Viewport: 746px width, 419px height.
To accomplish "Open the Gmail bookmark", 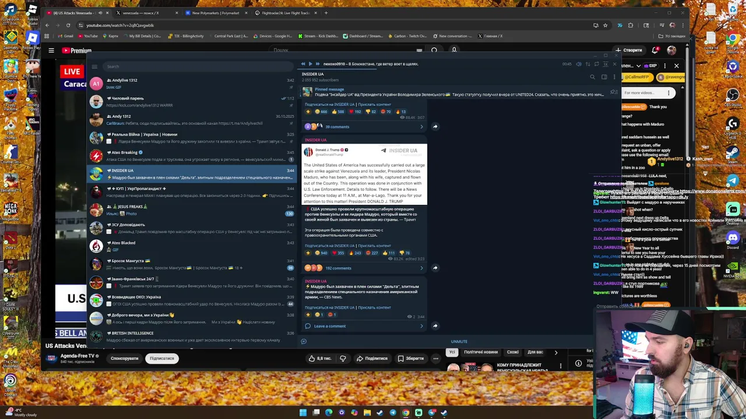I will tap(66, 36).
